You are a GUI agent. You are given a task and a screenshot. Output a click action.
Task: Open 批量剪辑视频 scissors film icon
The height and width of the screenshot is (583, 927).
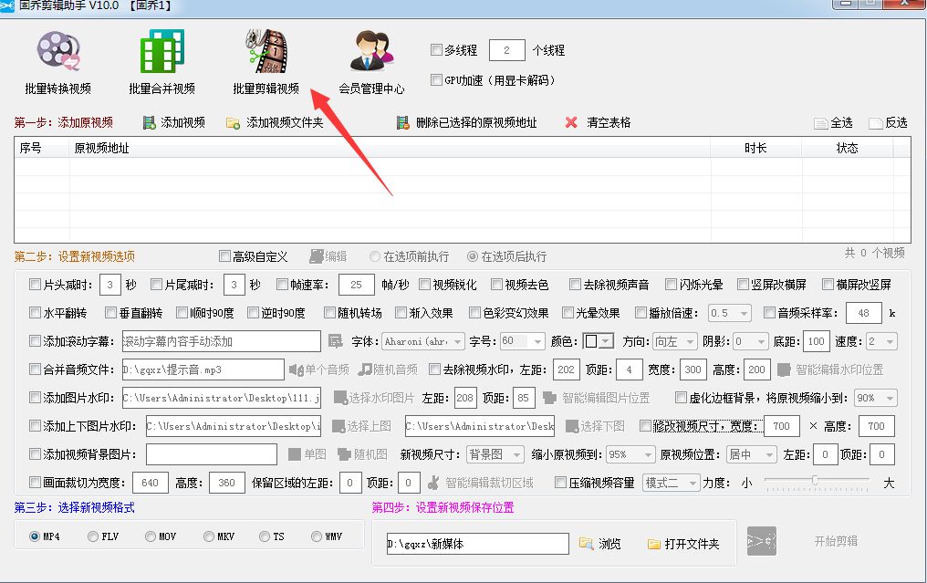coord(266,51)
